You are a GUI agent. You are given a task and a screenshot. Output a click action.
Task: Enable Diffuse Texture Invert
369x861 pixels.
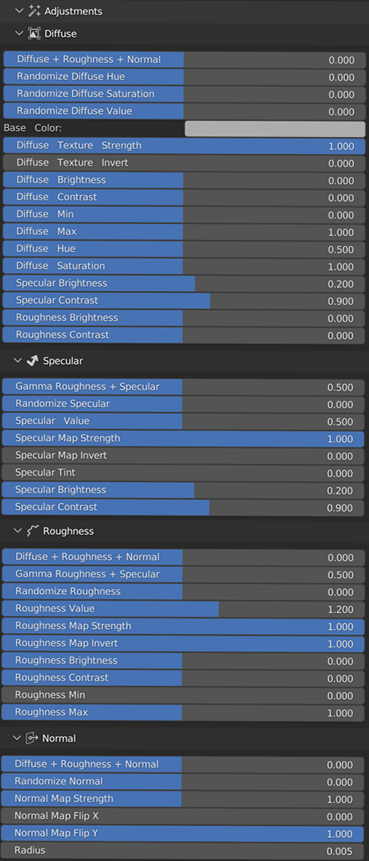184,163
